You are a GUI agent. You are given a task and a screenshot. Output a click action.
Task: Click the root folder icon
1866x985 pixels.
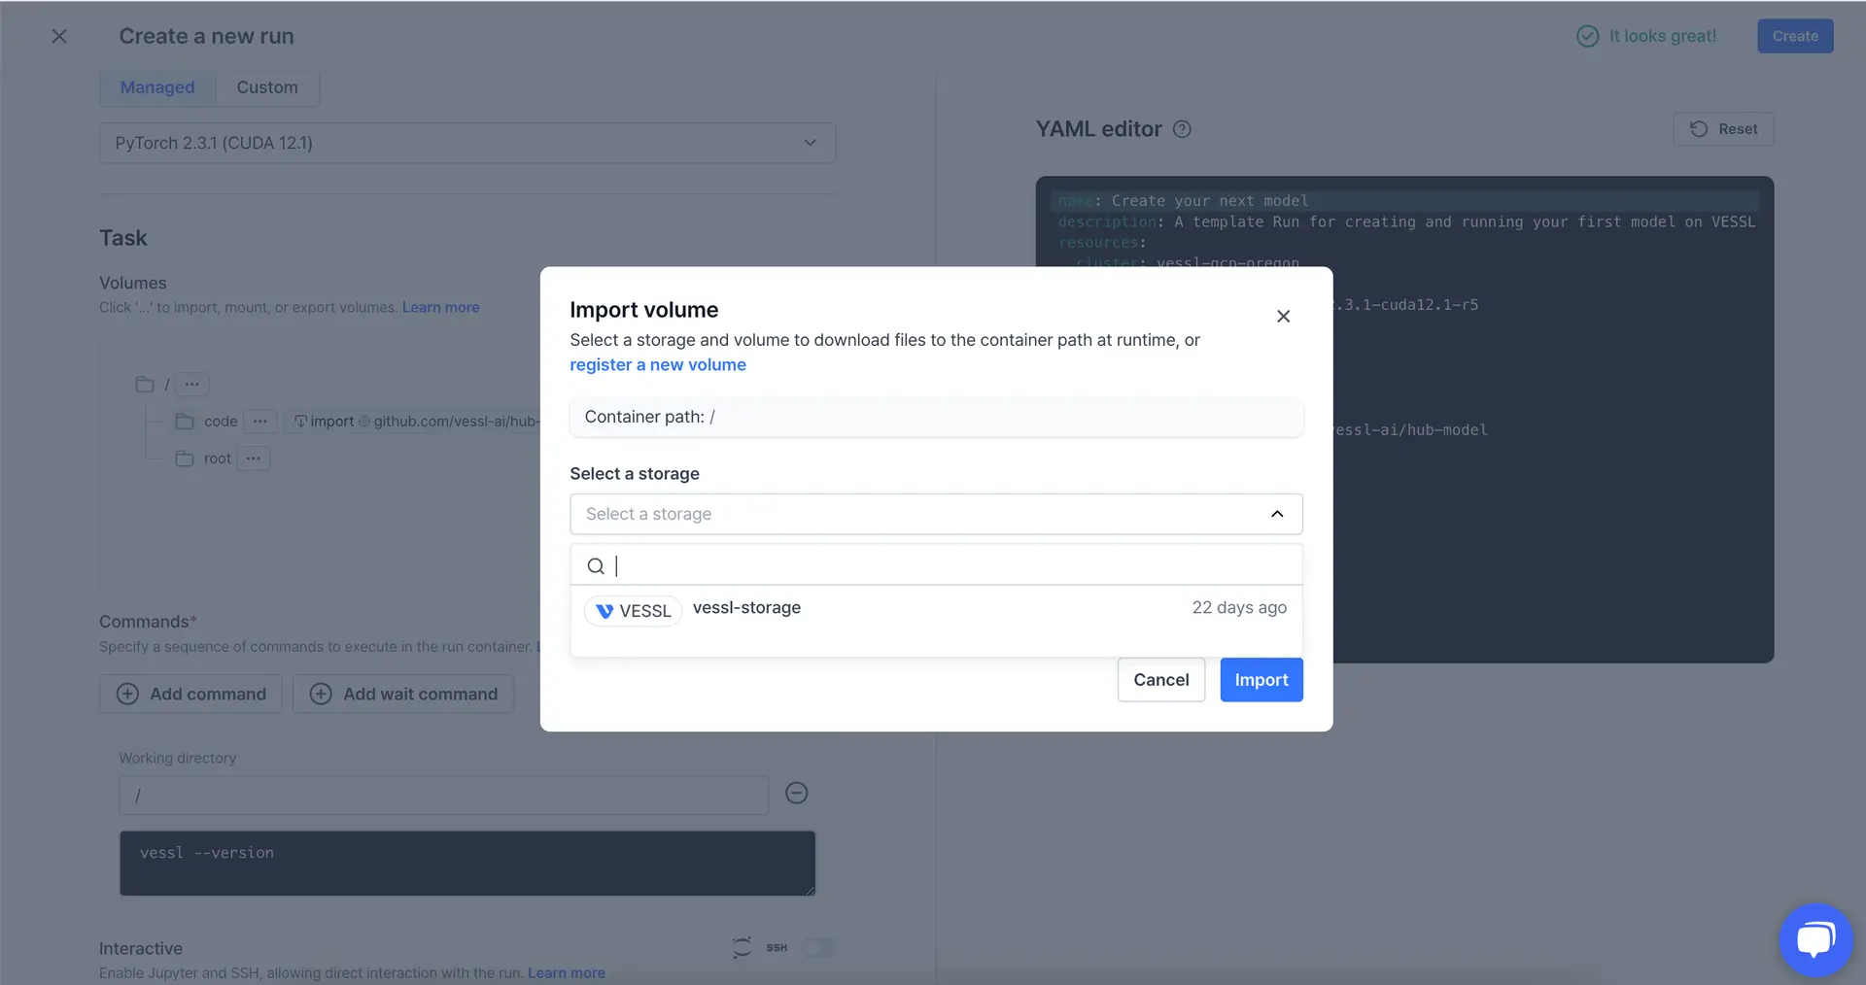(185, 459)
